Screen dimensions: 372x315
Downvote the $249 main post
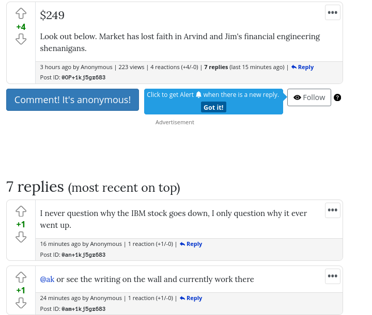[x=21, y=39]
